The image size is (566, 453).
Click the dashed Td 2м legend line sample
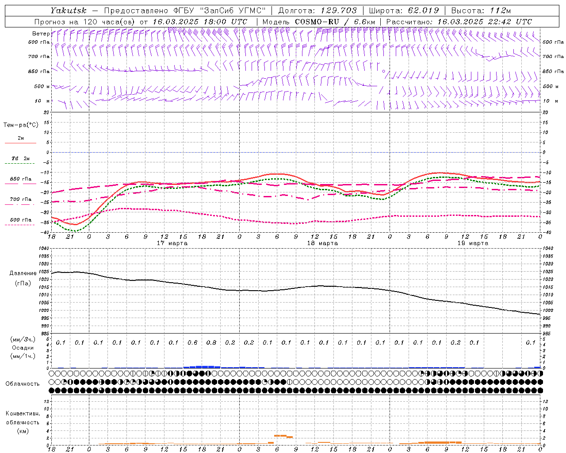point(20,164)
